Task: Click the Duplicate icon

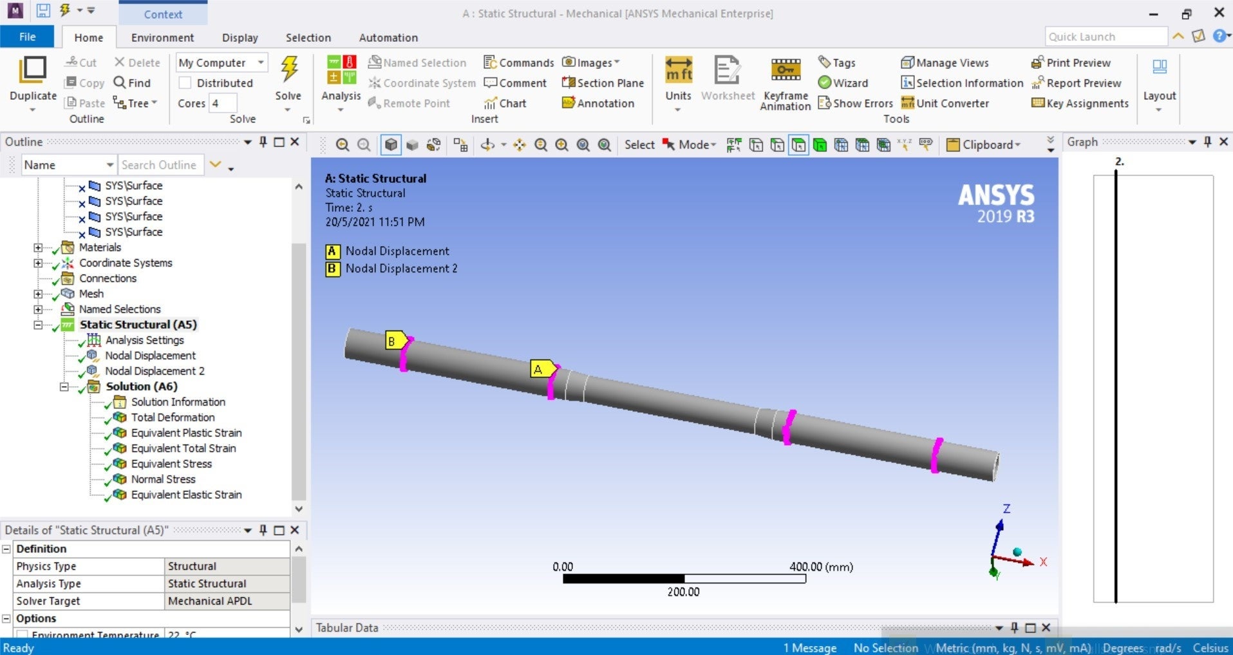Action: coord(33,70)
